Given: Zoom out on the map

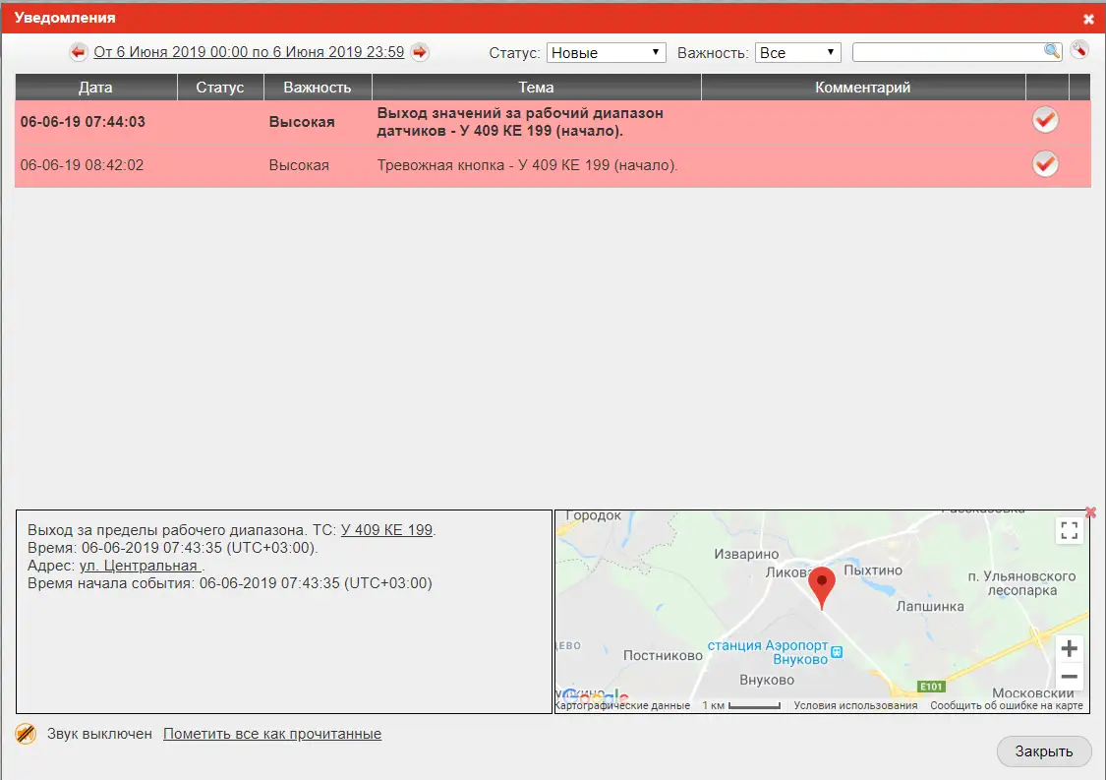Looking at the screenshot, I should (x=1070, y=677).
